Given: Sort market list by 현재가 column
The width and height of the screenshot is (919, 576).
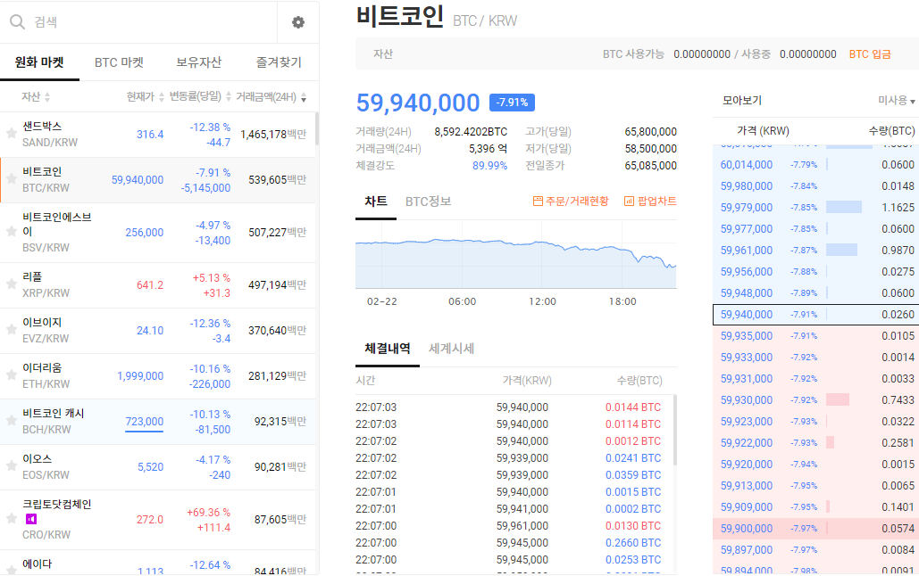Looking at the screenshot, I should click(x=146, y=96).
